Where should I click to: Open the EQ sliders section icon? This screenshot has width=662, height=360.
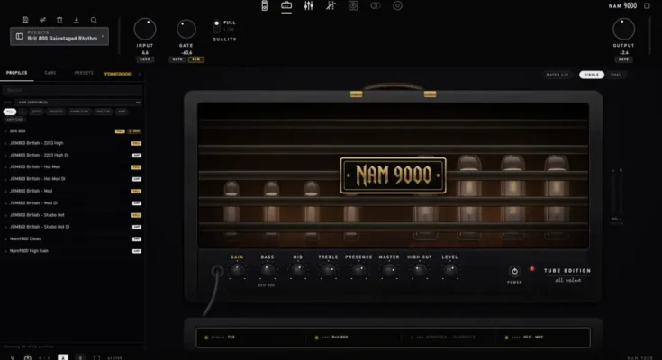(x=309, y=5)
